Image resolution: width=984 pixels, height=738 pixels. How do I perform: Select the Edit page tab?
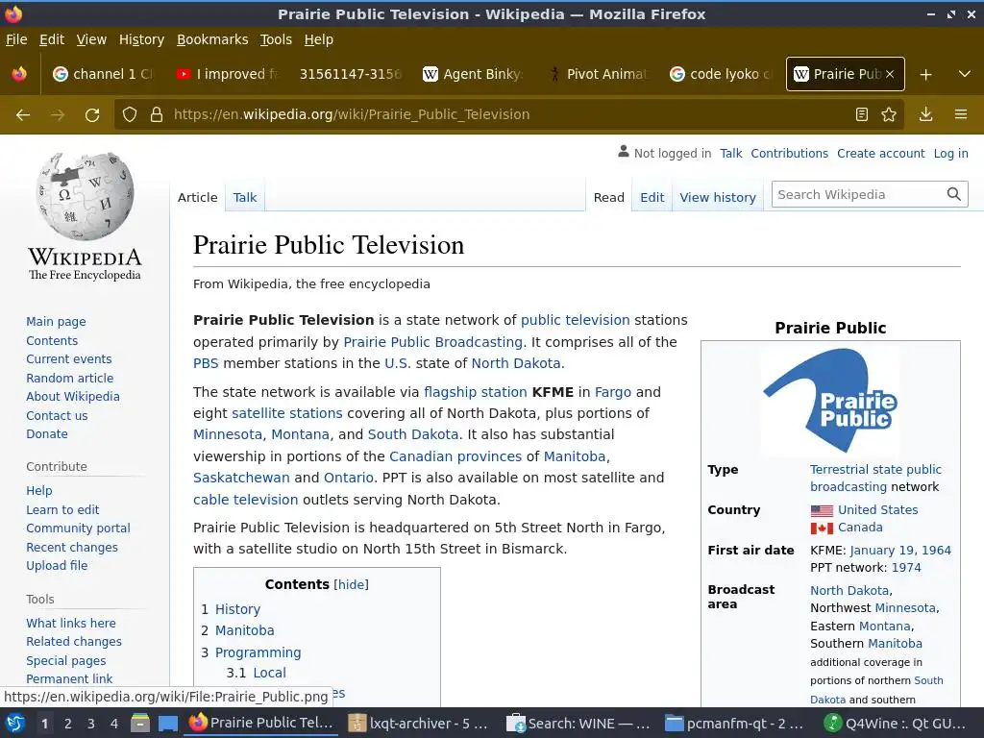pos(652,197)
